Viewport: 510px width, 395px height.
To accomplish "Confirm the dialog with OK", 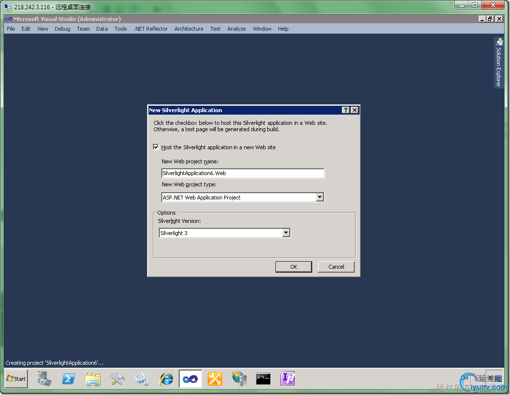I will coord(294,267).
